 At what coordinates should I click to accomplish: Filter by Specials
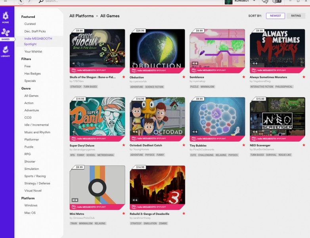pyautogui.click(x=30, y=81)
